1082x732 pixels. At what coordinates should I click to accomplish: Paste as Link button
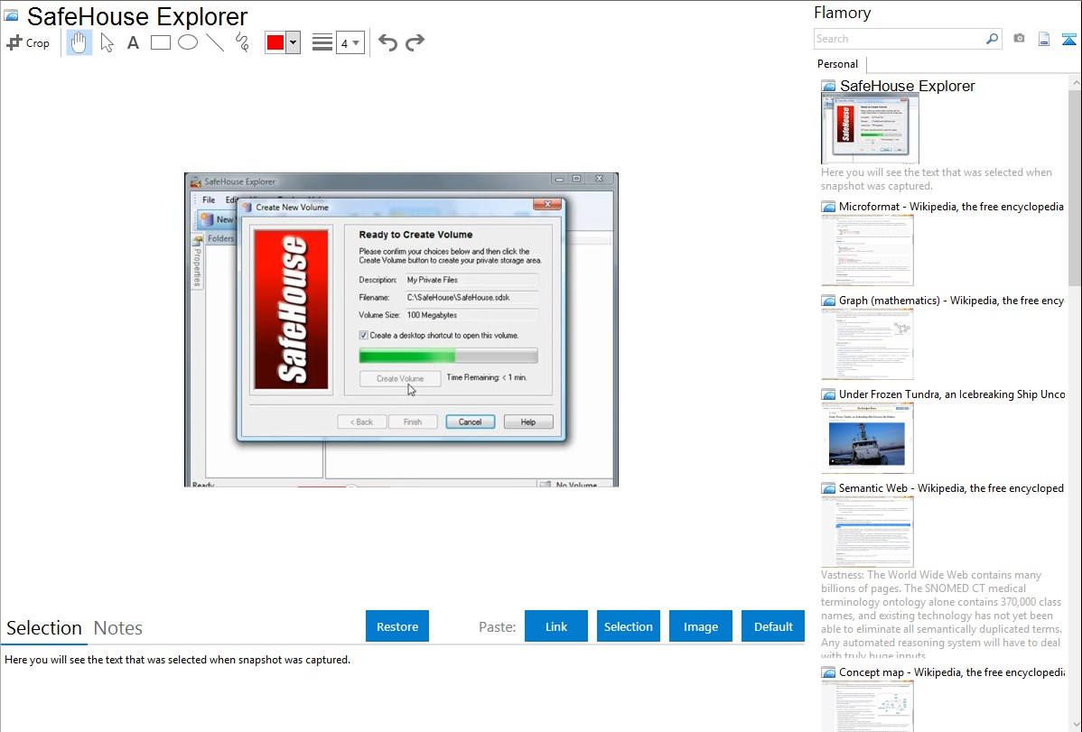pos(556,625)
